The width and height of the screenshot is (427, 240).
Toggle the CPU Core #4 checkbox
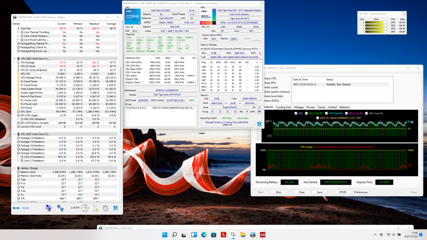coord(366,113)
